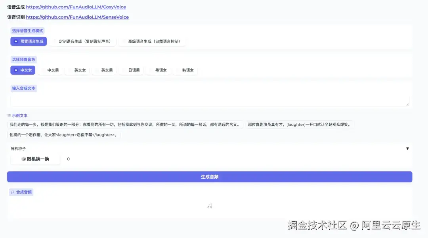Select 高级语音生成（自然语言控制）mode
Image resolution: width=428 pixels, height=238 pixels.
(152, 41)
